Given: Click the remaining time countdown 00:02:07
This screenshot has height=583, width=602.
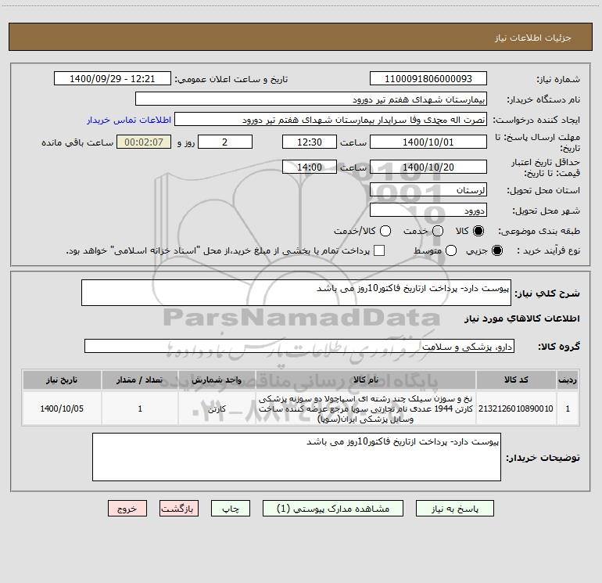Looking at the screenshot, I should pyautogui.click(x=144, y=142).
